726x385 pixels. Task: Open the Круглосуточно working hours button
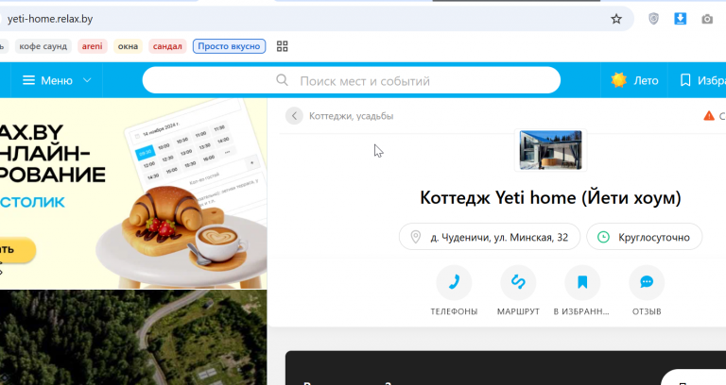pos(644,237)
